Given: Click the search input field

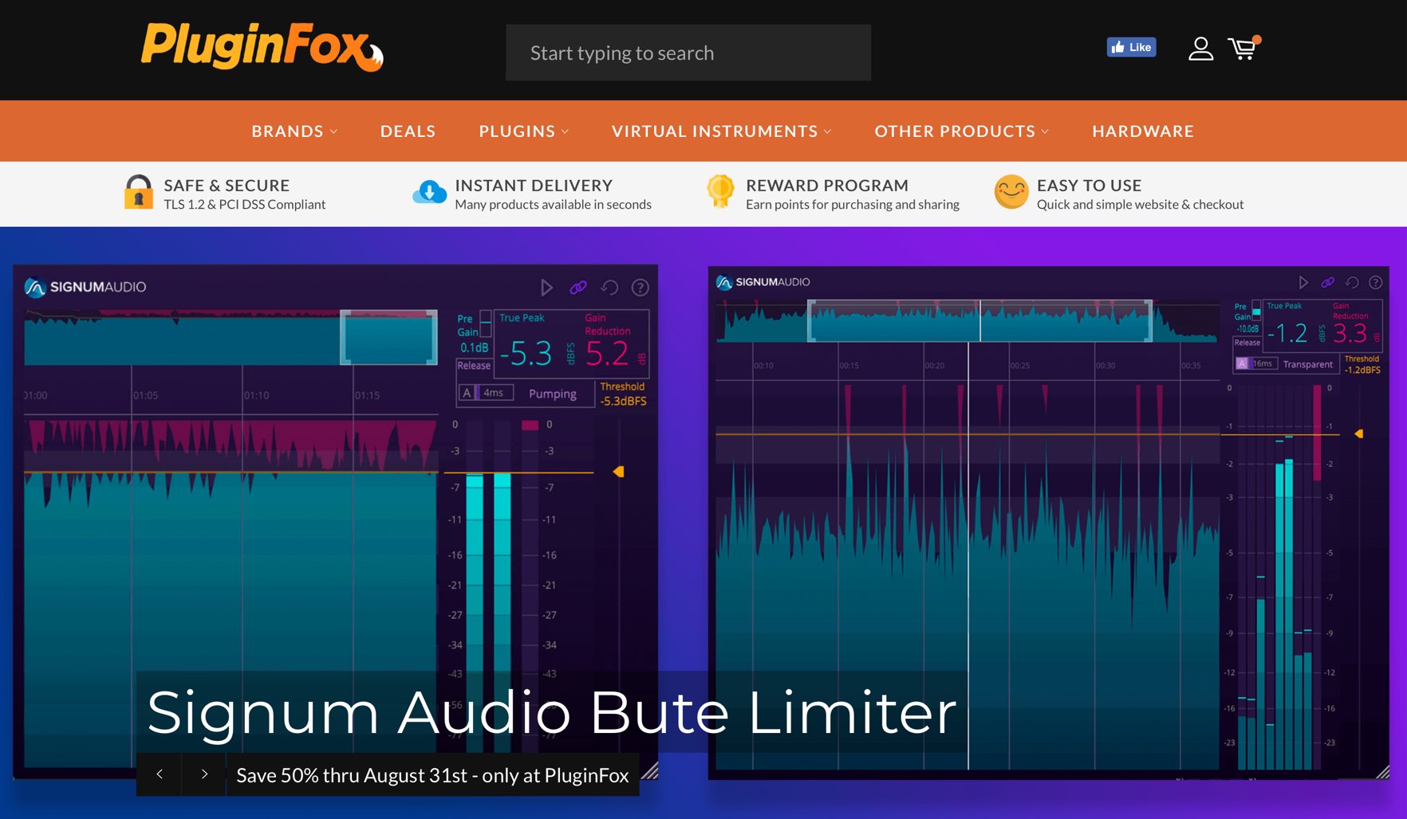Looking at the screenshot, I should (688, 53).
